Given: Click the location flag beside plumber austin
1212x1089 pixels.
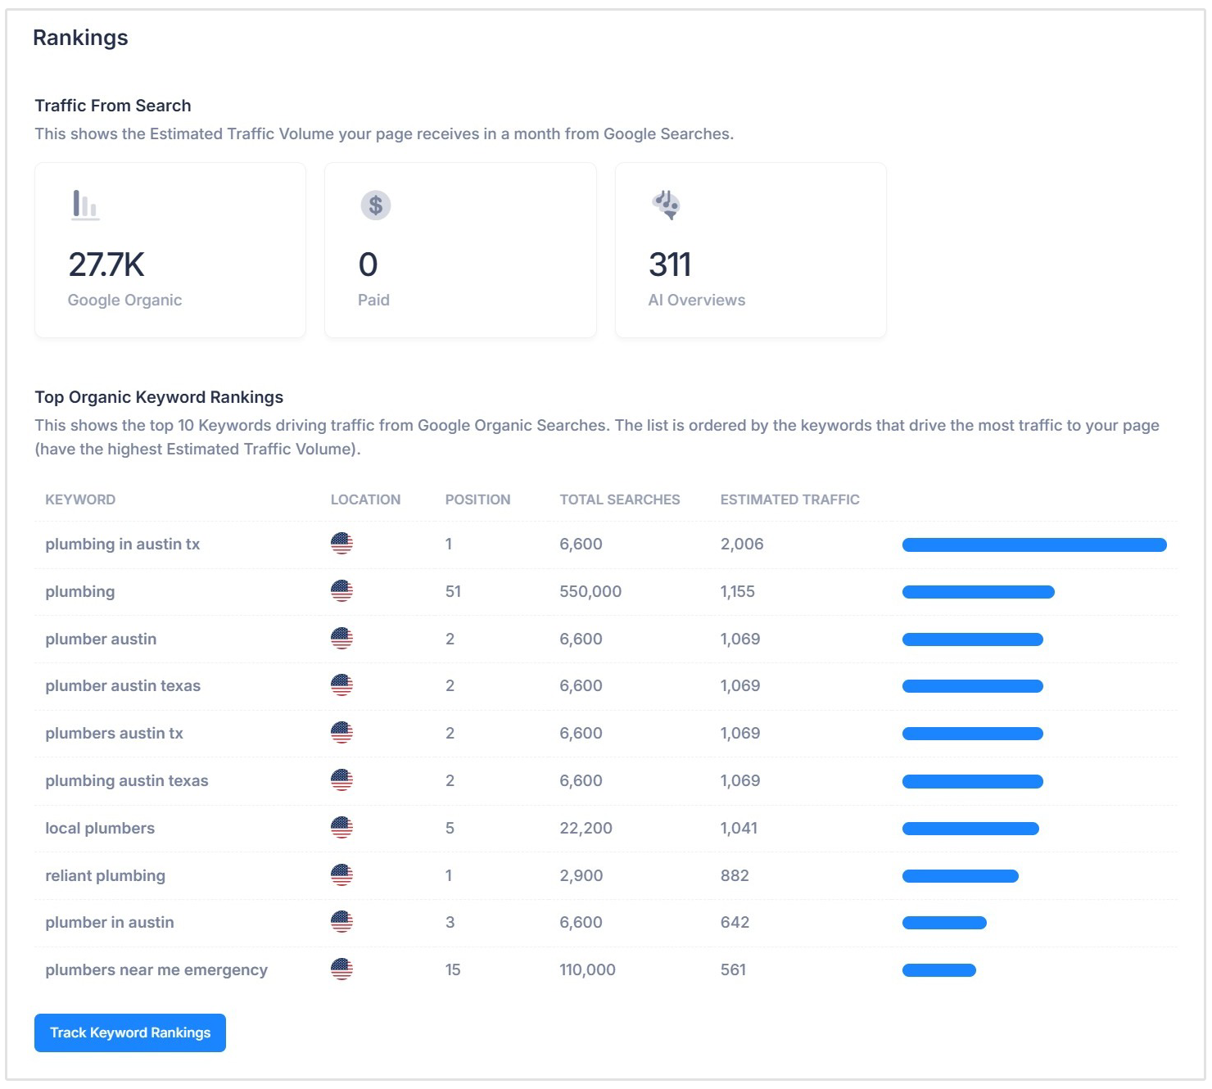Looking at the screenshot, I should click(341, 639).
